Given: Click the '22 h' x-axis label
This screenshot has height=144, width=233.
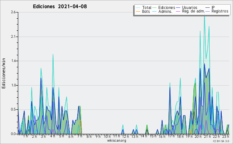Looking at the screenshot, I should (x=217, y=136).
